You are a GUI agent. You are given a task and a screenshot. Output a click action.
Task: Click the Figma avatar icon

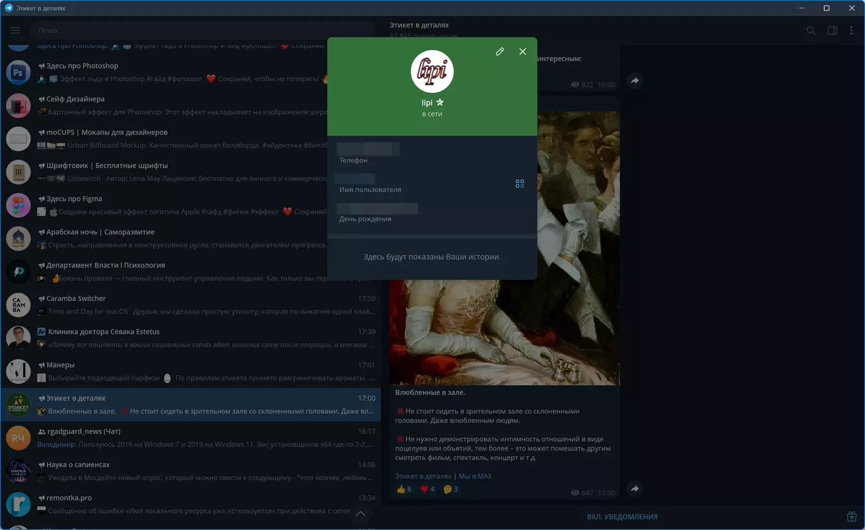pyautogui.click(x=18, y=205)
